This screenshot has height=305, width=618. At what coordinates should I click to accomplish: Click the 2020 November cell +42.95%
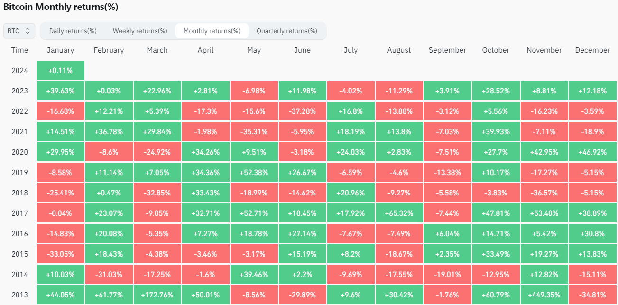point(544,152)
